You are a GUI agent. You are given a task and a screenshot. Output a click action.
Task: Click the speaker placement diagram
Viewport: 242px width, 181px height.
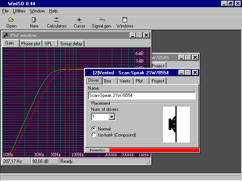(176, 124)
